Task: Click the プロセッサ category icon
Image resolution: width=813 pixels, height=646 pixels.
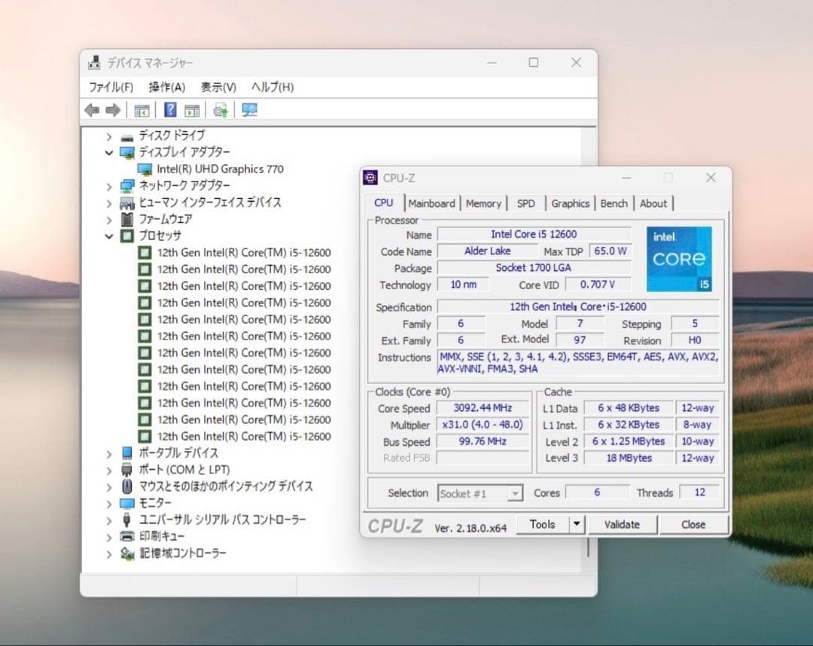Action: pos(127,236)
